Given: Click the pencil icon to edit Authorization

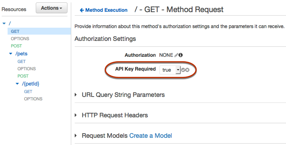Looking at the screenshot, I should [x=176, y=55].
